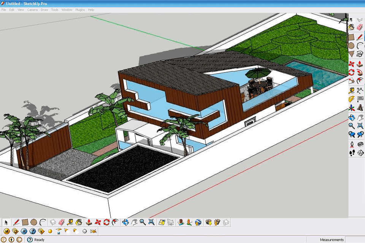Image resolution: width=365 pixels, height=243 pixels.
Task: Choose Tape Measure tool in bottom toolbar
Action: point(70,222)
